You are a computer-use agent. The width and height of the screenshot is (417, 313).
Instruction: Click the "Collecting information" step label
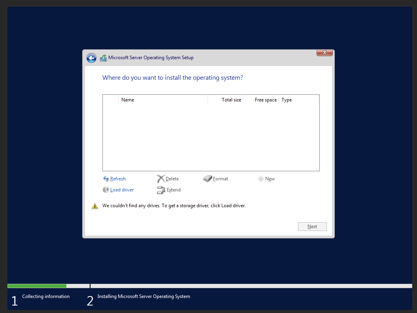[x=46, y=296]
